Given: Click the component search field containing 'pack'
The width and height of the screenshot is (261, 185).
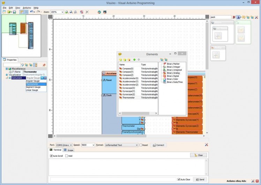Looking at the screenshot, I should coord(220,17).
